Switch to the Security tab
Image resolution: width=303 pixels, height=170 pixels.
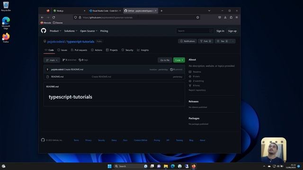[127, 50]
